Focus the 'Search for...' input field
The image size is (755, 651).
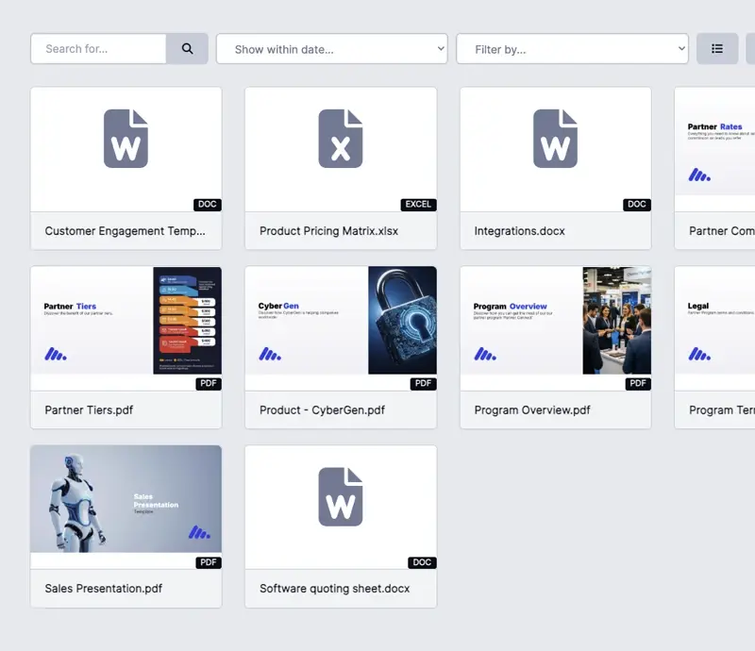(98, 49)
